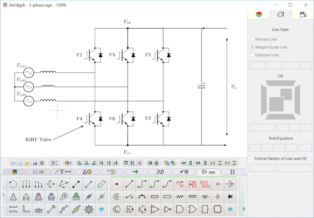This screenshot has height=218, width=314.
Task: Select the Primary Line radio button
Action: point(252,39)
